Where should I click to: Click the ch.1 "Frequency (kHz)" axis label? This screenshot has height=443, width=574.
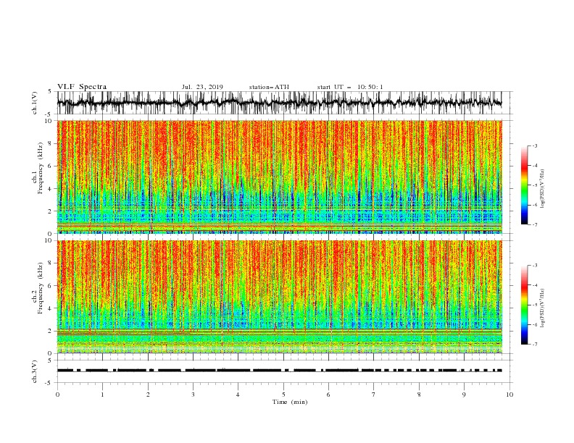point(41,169)
